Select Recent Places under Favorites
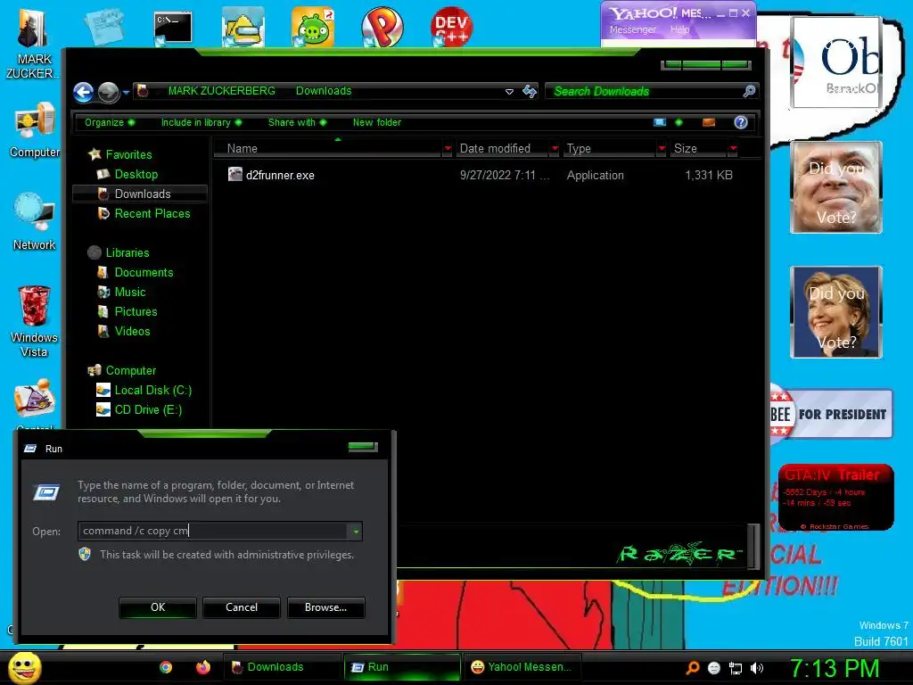Image resolution: width=913 pixels, height=685 pixels. [152, 213]
